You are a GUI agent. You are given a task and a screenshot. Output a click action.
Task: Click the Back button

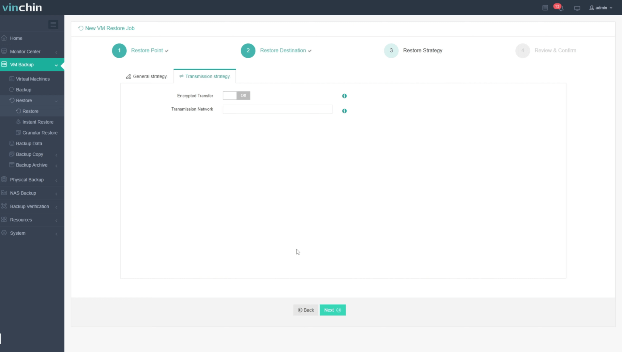pos(306,310)
